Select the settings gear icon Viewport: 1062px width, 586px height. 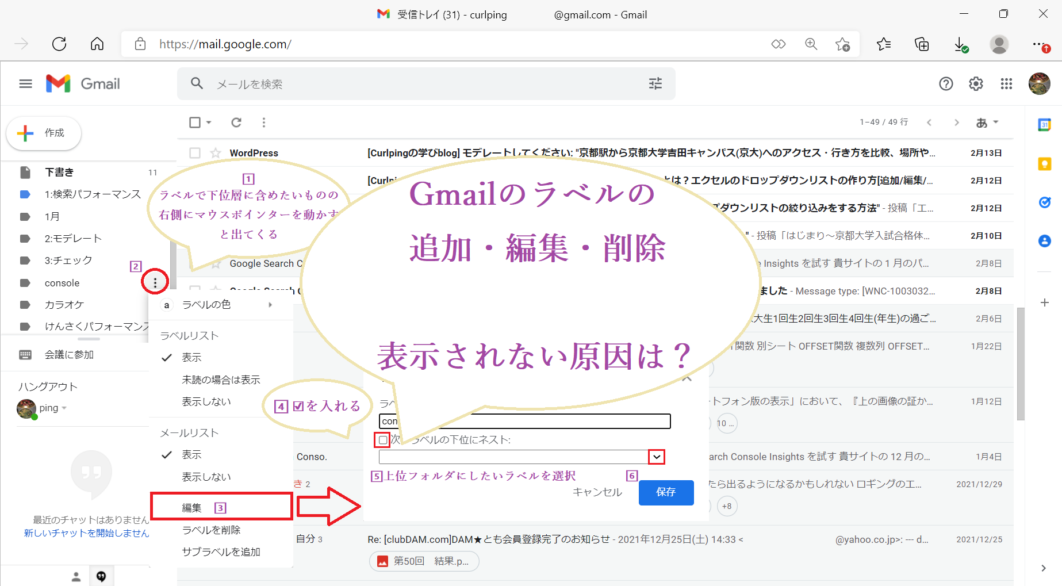(976, 83)
